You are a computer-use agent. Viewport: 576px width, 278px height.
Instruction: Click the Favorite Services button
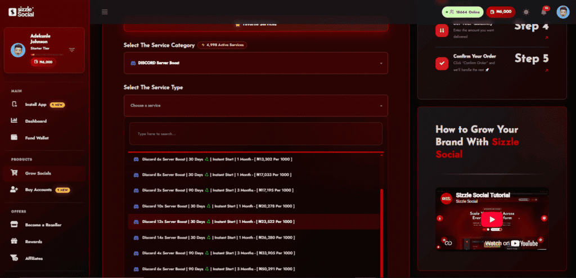(256, 24)
